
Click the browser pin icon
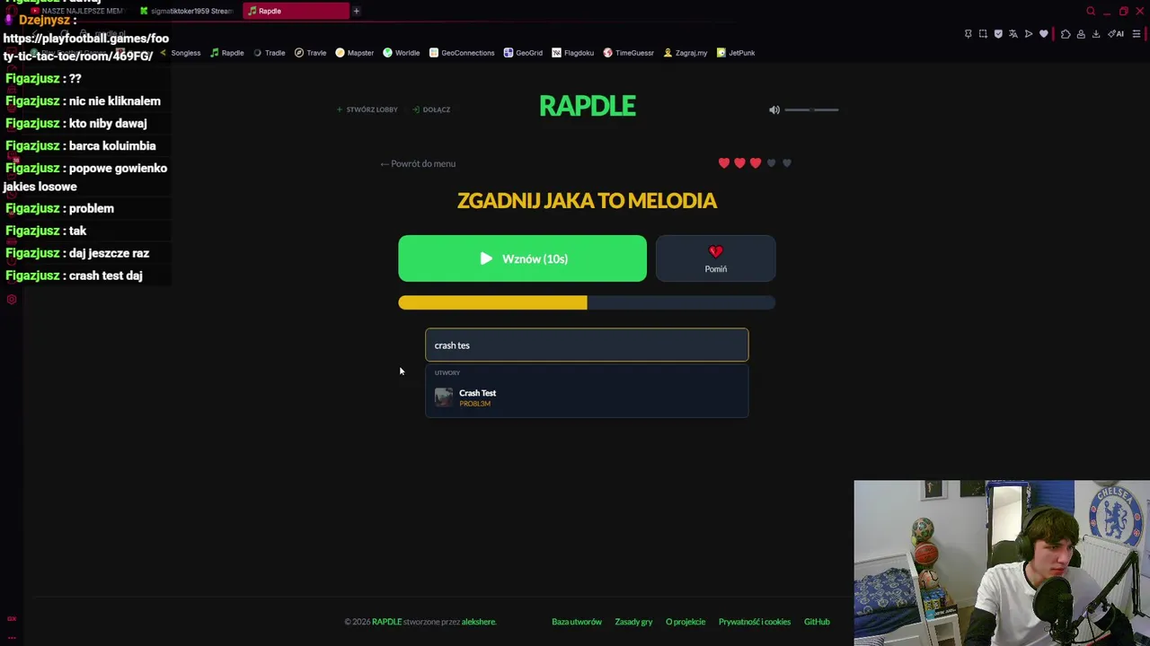point(968,34)
